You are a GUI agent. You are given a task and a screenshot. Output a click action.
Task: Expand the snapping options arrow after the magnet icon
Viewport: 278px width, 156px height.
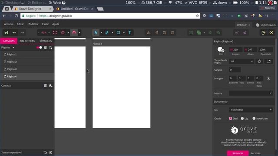point(79,32)
